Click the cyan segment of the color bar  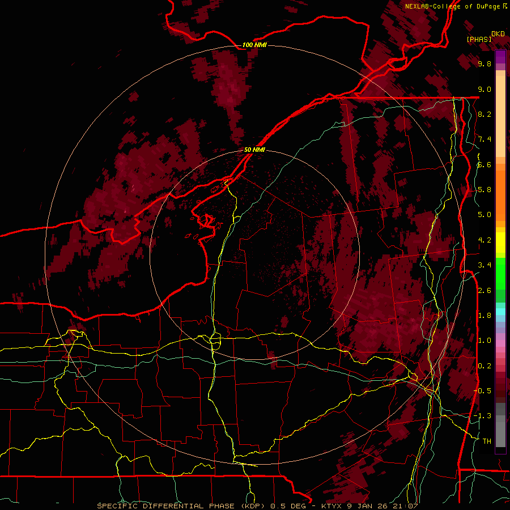[500, 312]
